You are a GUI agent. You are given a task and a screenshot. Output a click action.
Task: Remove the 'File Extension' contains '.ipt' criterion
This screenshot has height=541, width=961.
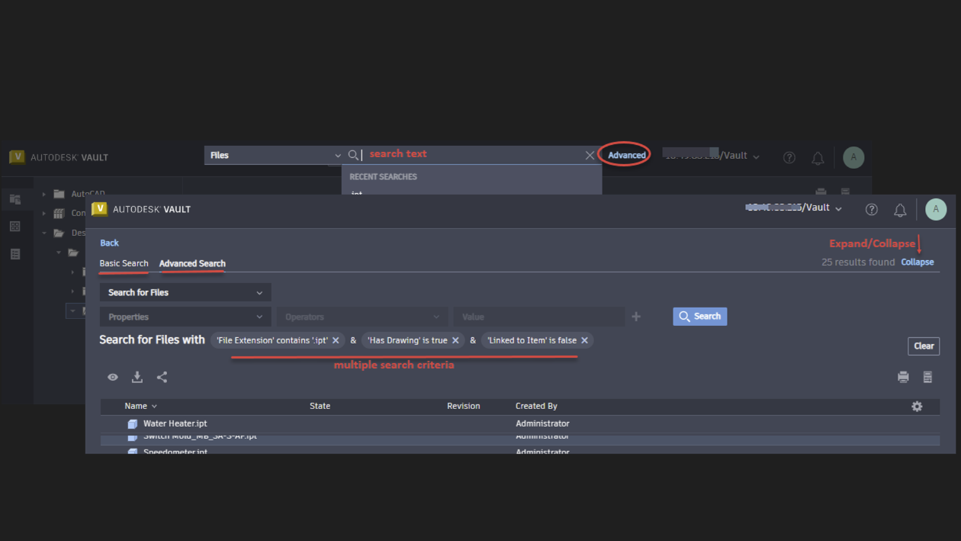336,340
